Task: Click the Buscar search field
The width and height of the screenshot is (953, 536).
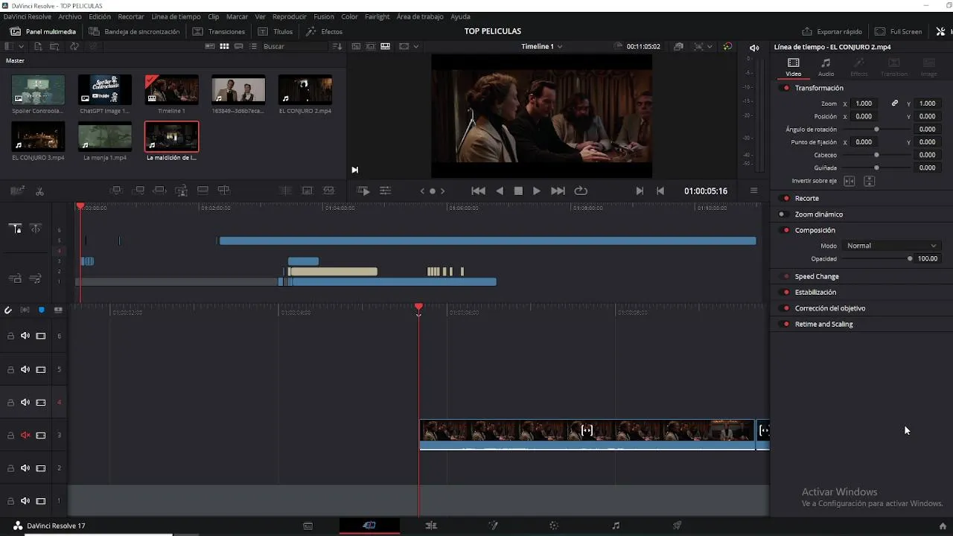Action: (294, 46)
